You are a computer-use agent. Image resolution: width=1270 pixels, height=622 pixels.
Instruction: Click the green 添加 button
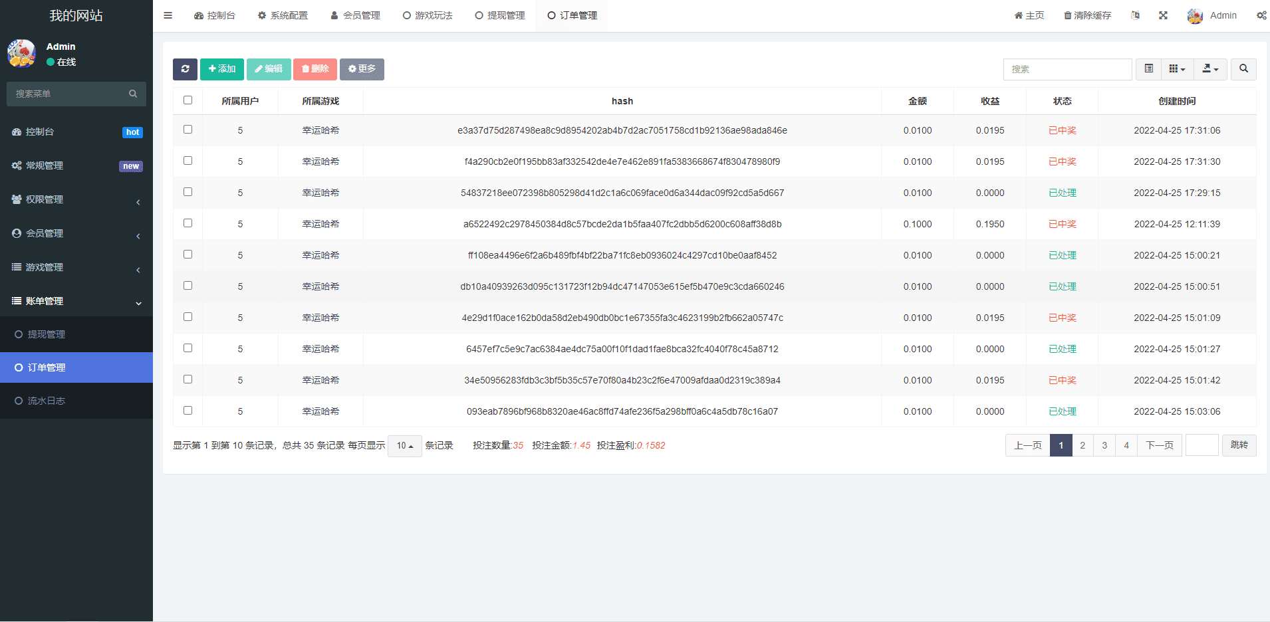tap(222, 69)
